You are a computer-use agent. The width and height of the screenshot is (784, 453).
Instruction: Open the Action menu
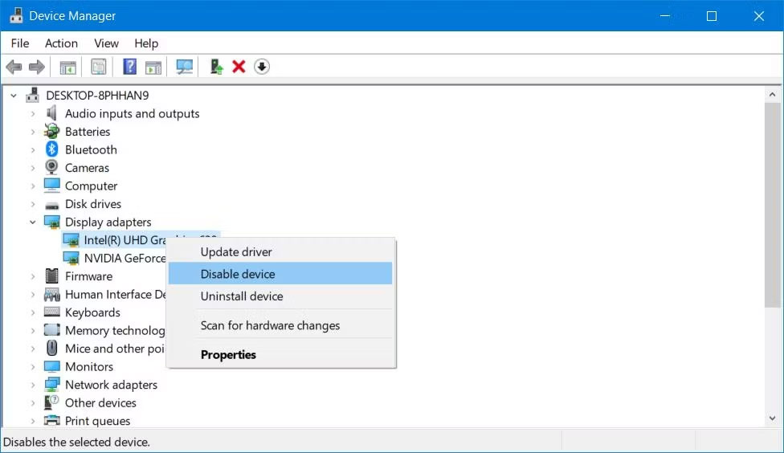(61, 43)
